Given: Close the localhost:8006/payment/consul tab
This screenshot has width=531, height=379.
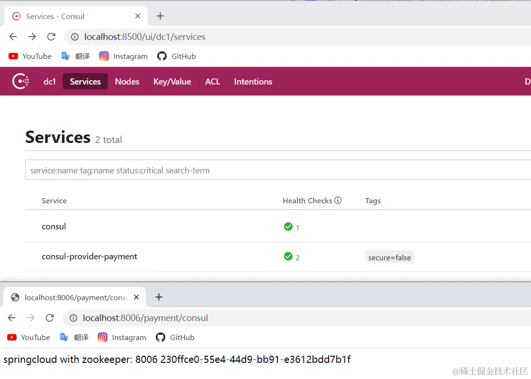Looking at the screenshot, I should 136,297.
